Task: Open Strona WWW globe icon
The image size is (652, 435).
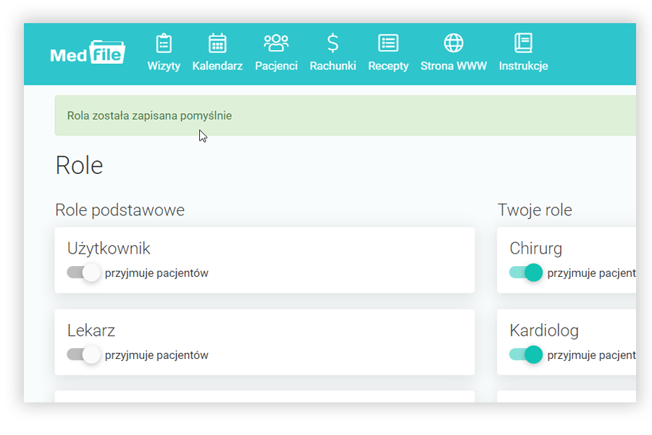Action: [x=454, y=43]
